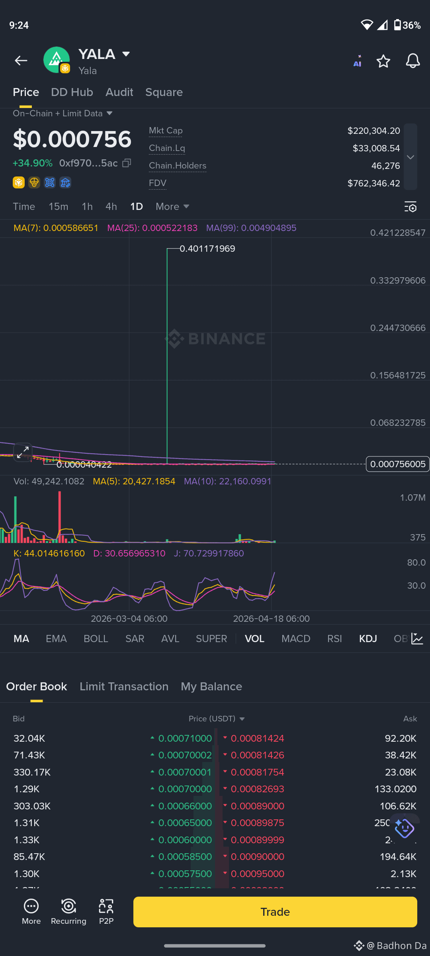Open P2P trading
Viewport: 430px width, 956px height.
106,911
